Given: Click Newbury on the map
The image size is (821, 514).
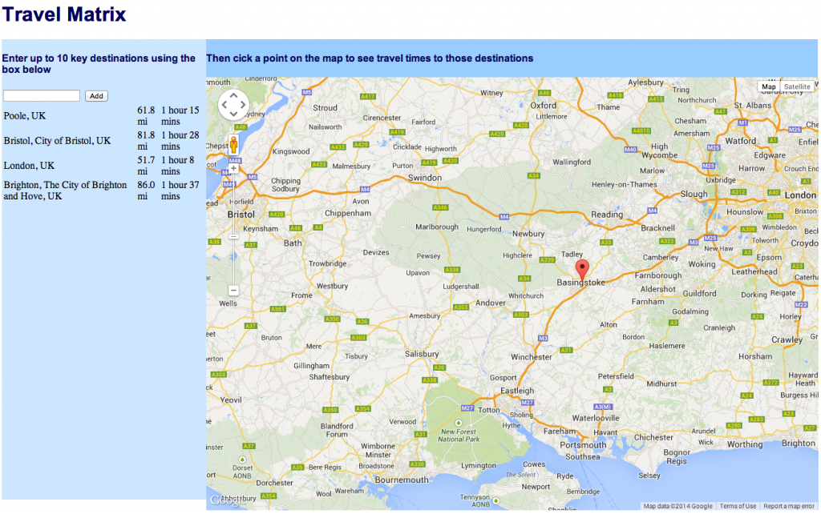Looking at the screenshot, I should tap(528, 234).
